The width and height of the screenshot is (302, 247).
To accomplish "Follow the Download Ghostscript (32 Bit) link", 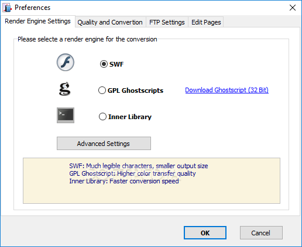I will (227, 90).
